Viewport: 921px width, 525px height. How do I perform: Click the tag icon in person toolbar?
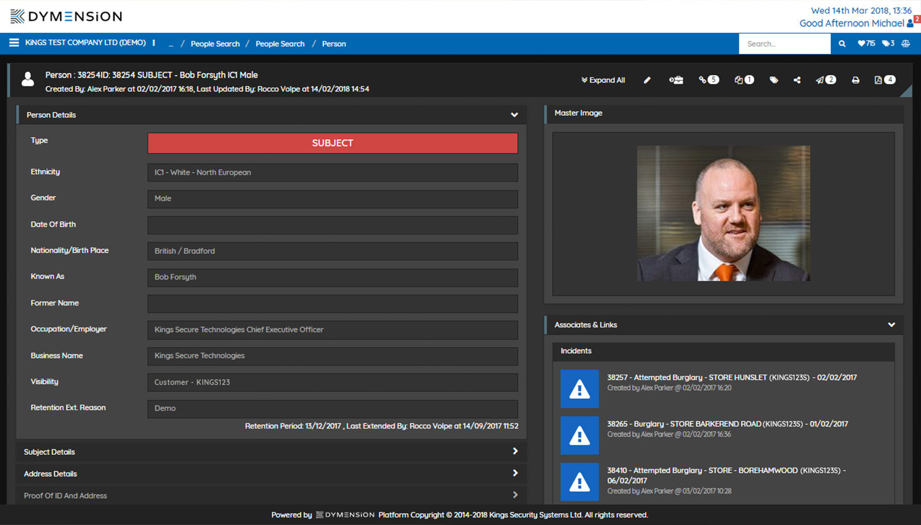tap(774, 80)
